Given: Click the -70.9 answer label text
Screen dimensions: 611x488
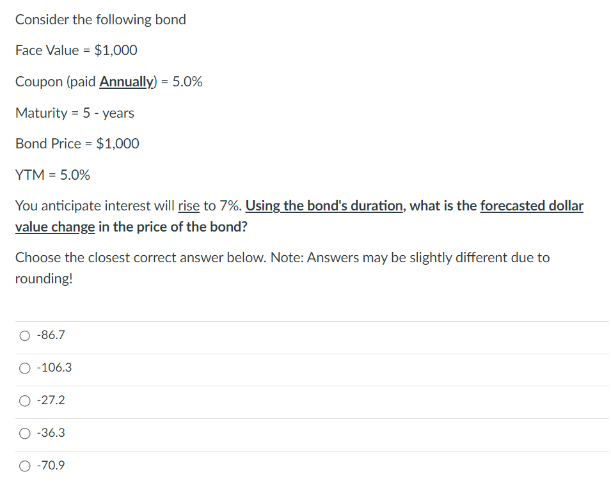Looking at the screenshot, I should pos(49,466).
